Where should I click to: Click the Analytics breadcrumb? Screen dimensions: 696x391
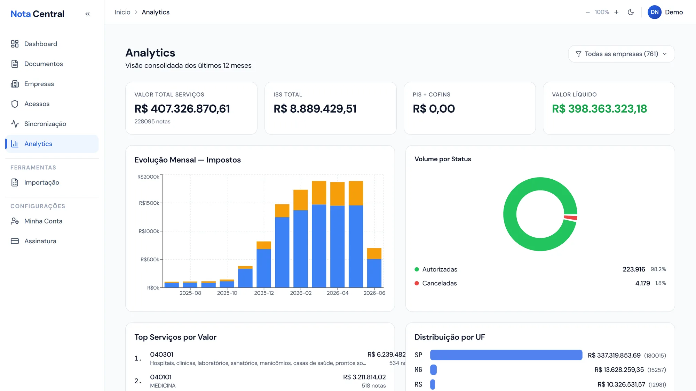156,12
